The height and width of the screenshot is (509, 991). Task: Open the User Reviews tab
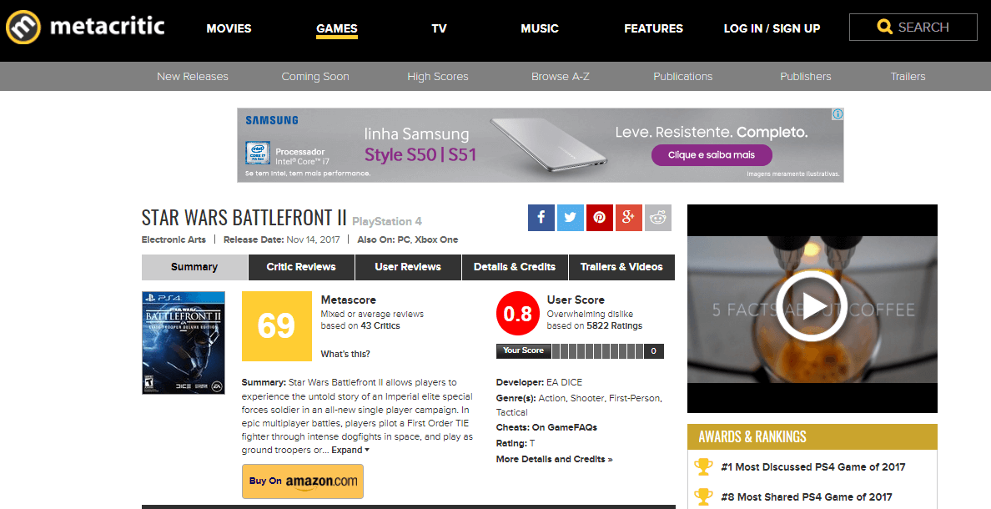click(408, 267)
